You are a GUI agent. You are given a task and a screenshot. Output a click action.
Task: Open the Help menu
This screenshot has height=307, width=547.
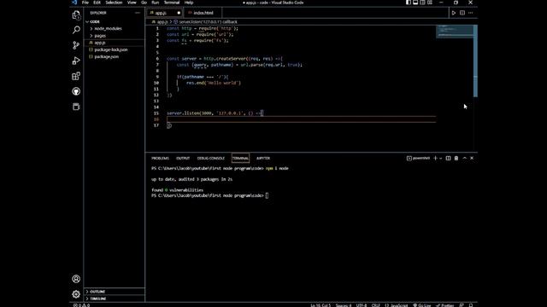pos(189,3)
